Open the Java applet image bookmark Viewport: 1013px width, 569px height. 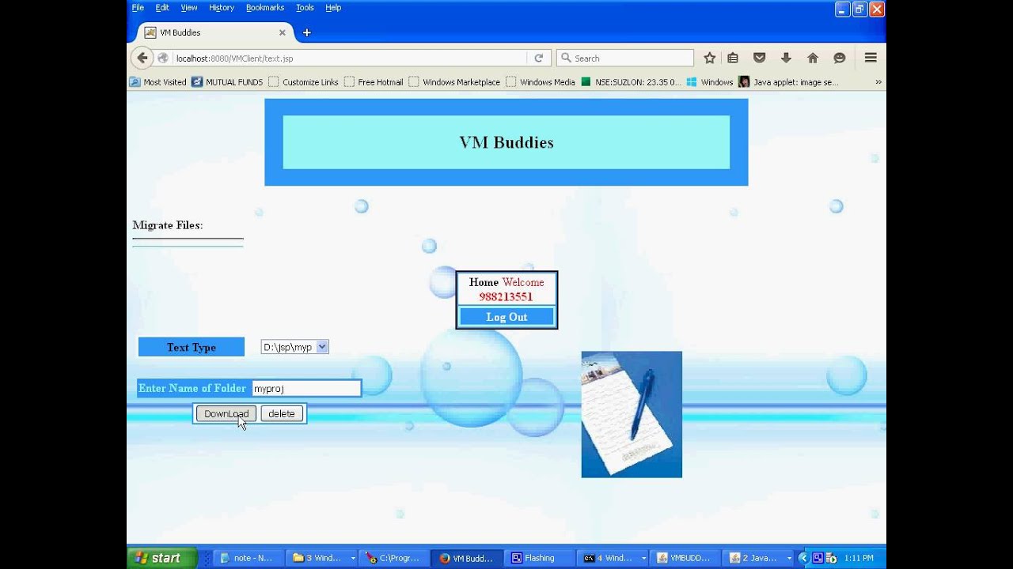click(788, 82)
